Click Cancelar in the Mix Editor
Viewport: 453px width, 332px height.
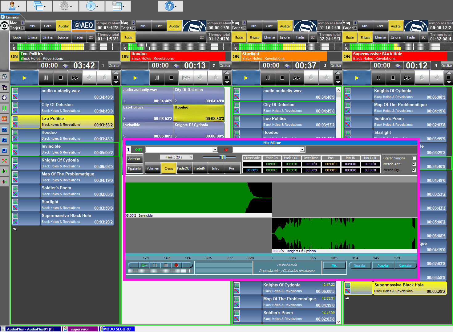coord(405,265)
